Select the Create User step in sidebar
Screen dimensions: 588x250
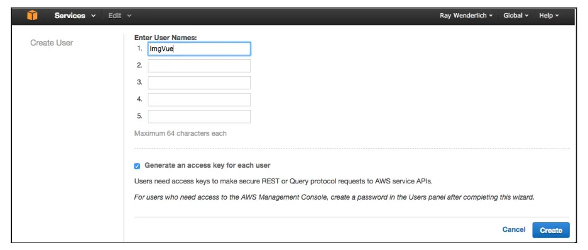coord(52,43)
